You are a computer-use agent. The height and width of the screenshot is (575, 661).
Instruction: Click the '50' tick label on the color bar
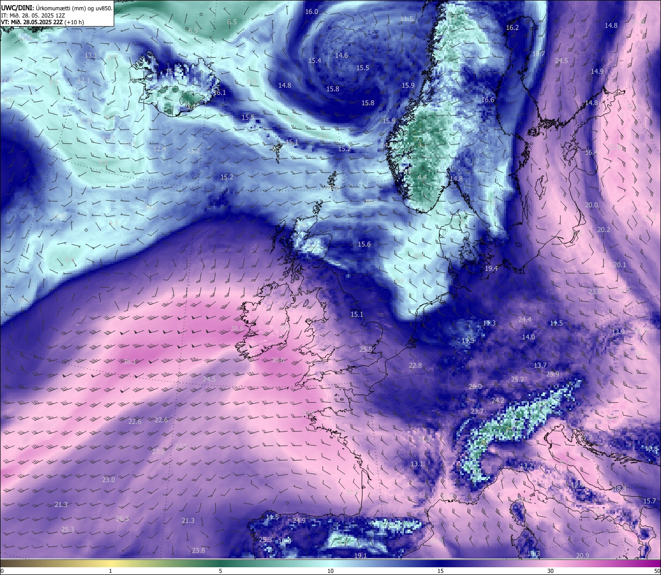click(657, 571)
